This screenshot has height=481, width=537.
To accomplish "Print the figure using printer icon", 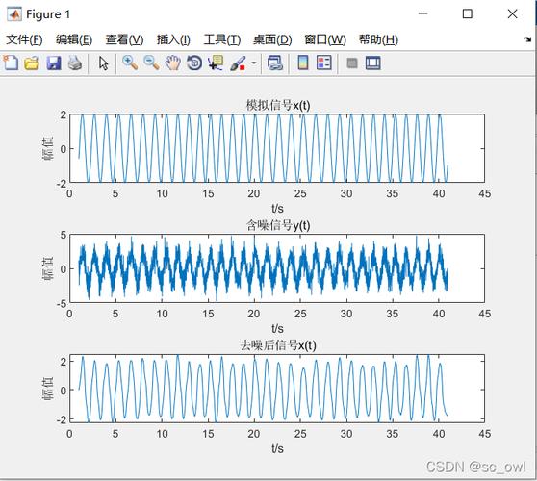I will coord(75,63).
